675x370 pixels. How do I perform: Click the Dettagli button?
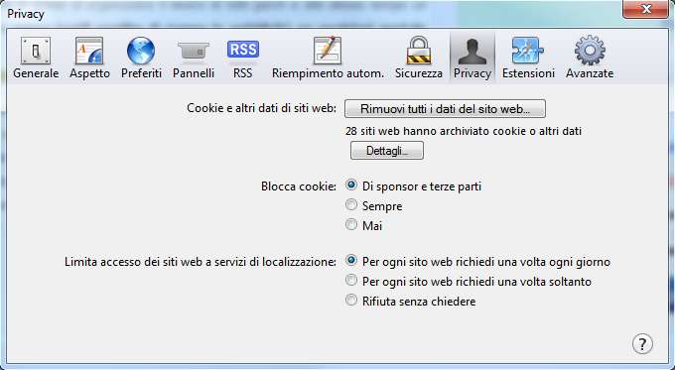click(387, 151)
